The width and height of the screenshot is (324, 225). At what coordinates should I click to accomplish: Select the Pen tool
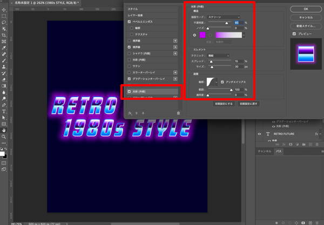(4, 105)
